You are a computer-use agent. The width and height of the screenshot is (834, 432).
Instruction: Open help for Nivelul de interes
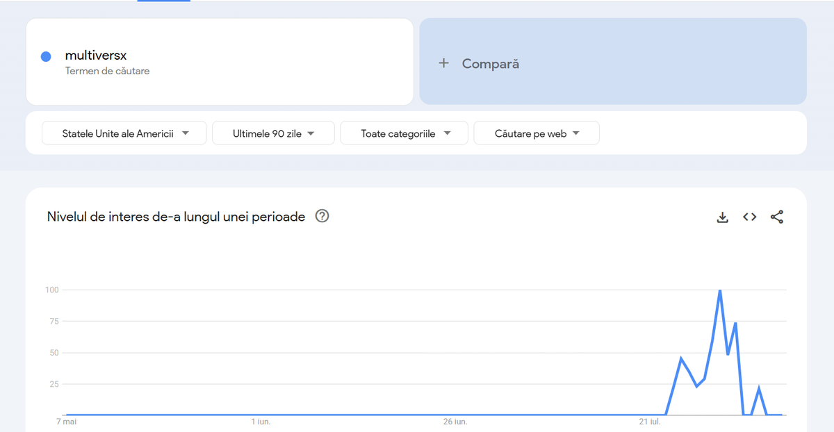pos(322,216)
